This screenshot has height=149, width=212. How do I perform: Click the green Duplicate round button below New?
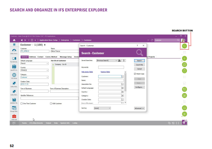[185, 65]
